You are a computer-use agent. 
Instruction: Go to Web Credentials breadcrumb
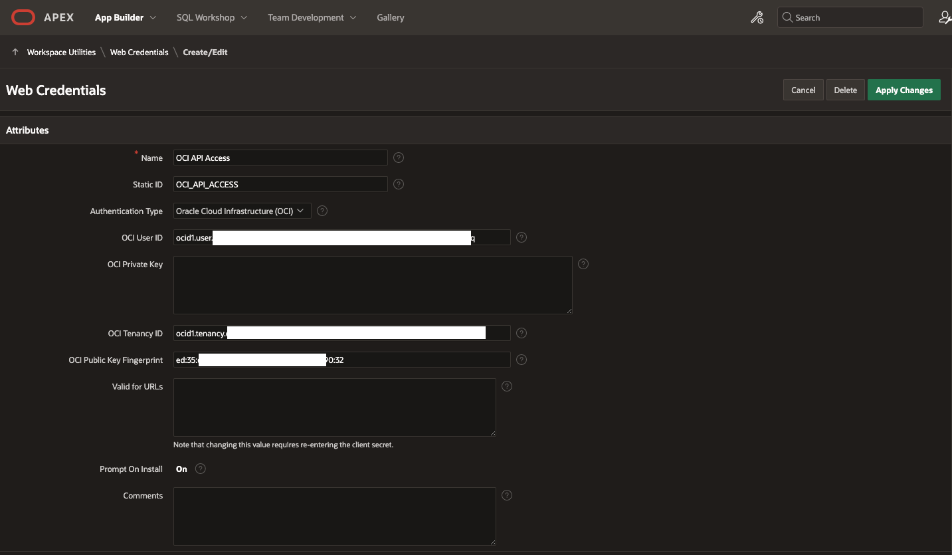[140, 52]
